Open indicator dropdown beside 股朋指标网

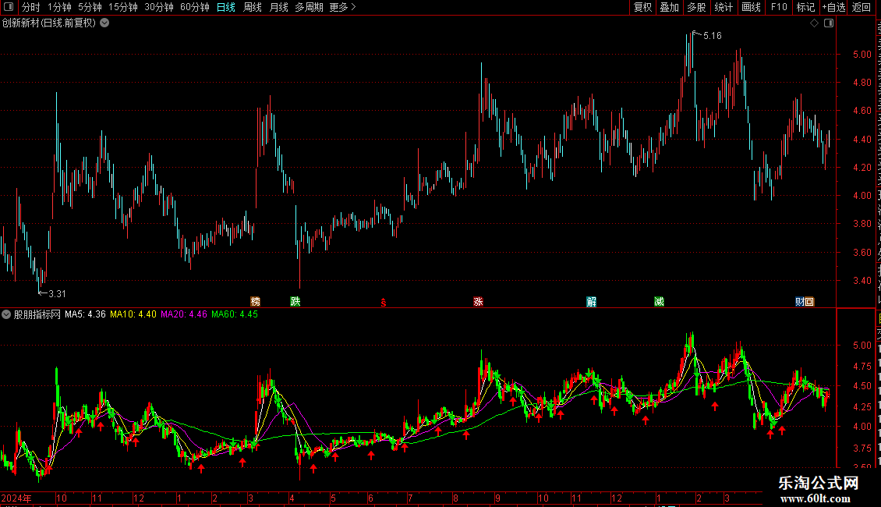[x=6, y=315]
